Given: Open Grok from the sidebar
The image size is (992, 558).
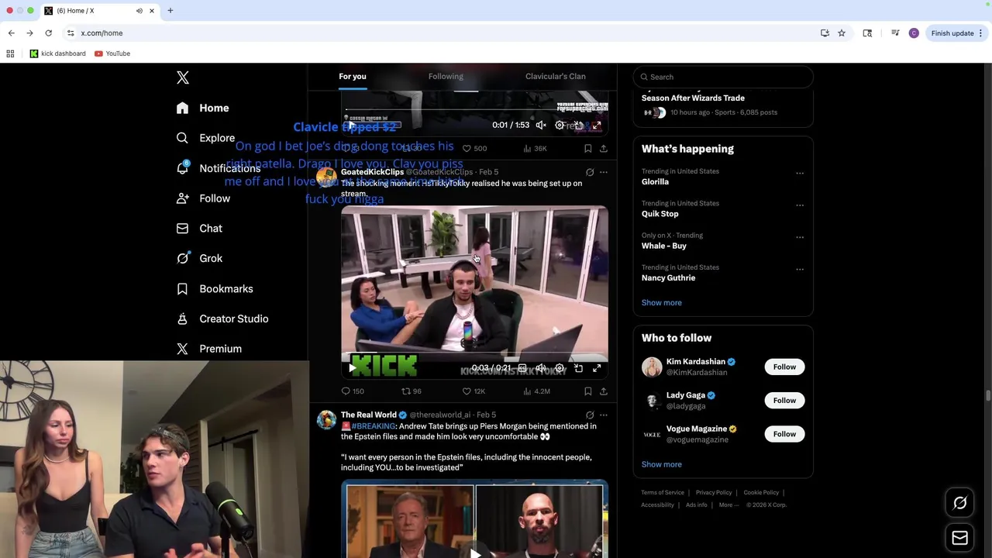Looking at the screenshot, I should [x=199, y=258].
